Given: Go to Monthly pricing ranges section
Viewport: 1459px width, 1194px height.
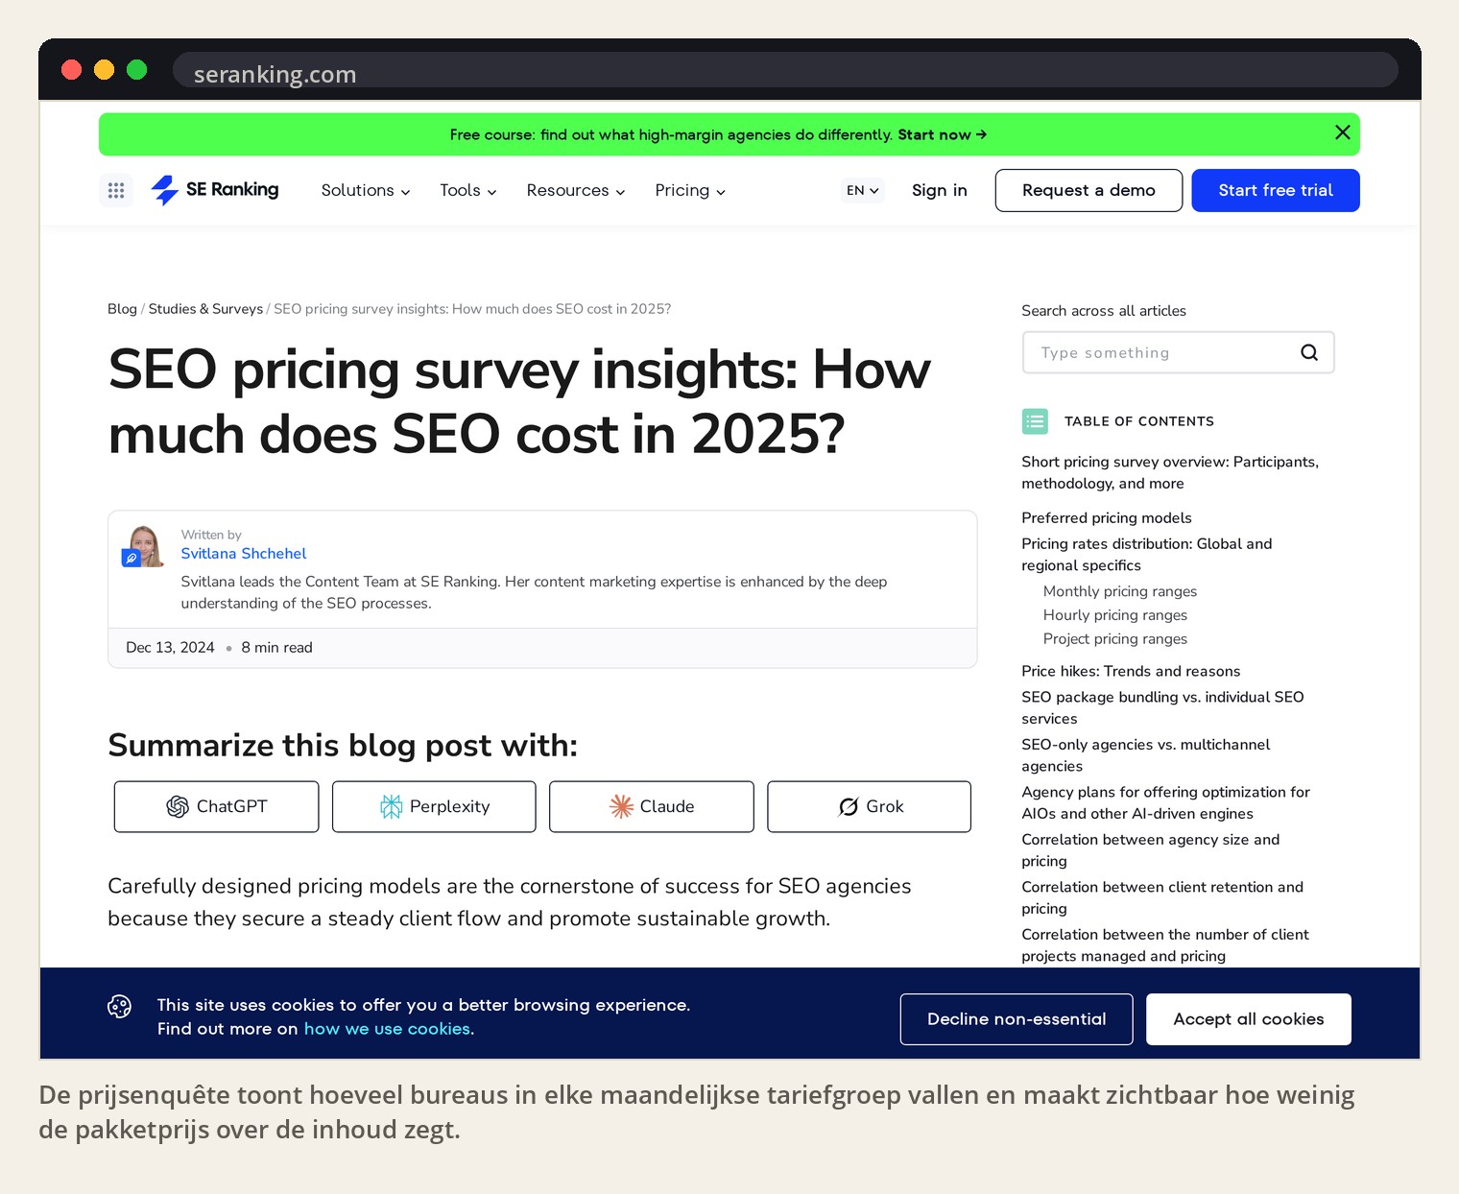Looking at the screenshot, I should coord(1120,591).
